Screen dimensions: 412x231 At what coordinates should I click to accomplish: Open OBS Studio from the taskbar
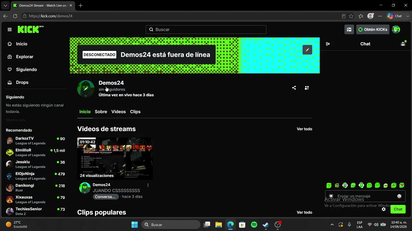pos(278,225)
